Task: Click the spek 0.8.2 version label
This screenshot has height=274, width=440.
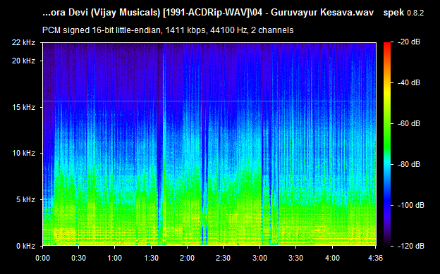Action: point(403,13)
